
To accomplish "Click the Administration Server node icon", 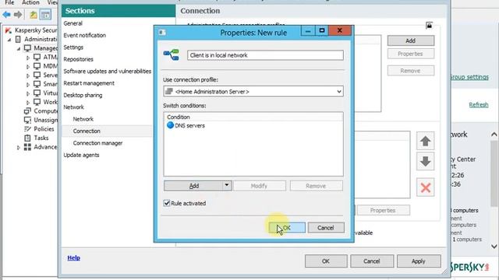I will [18, 40].
